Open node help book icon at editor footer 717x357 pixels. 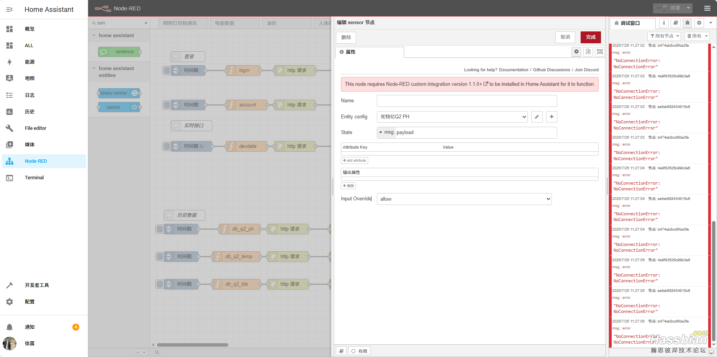coord(341,351)
